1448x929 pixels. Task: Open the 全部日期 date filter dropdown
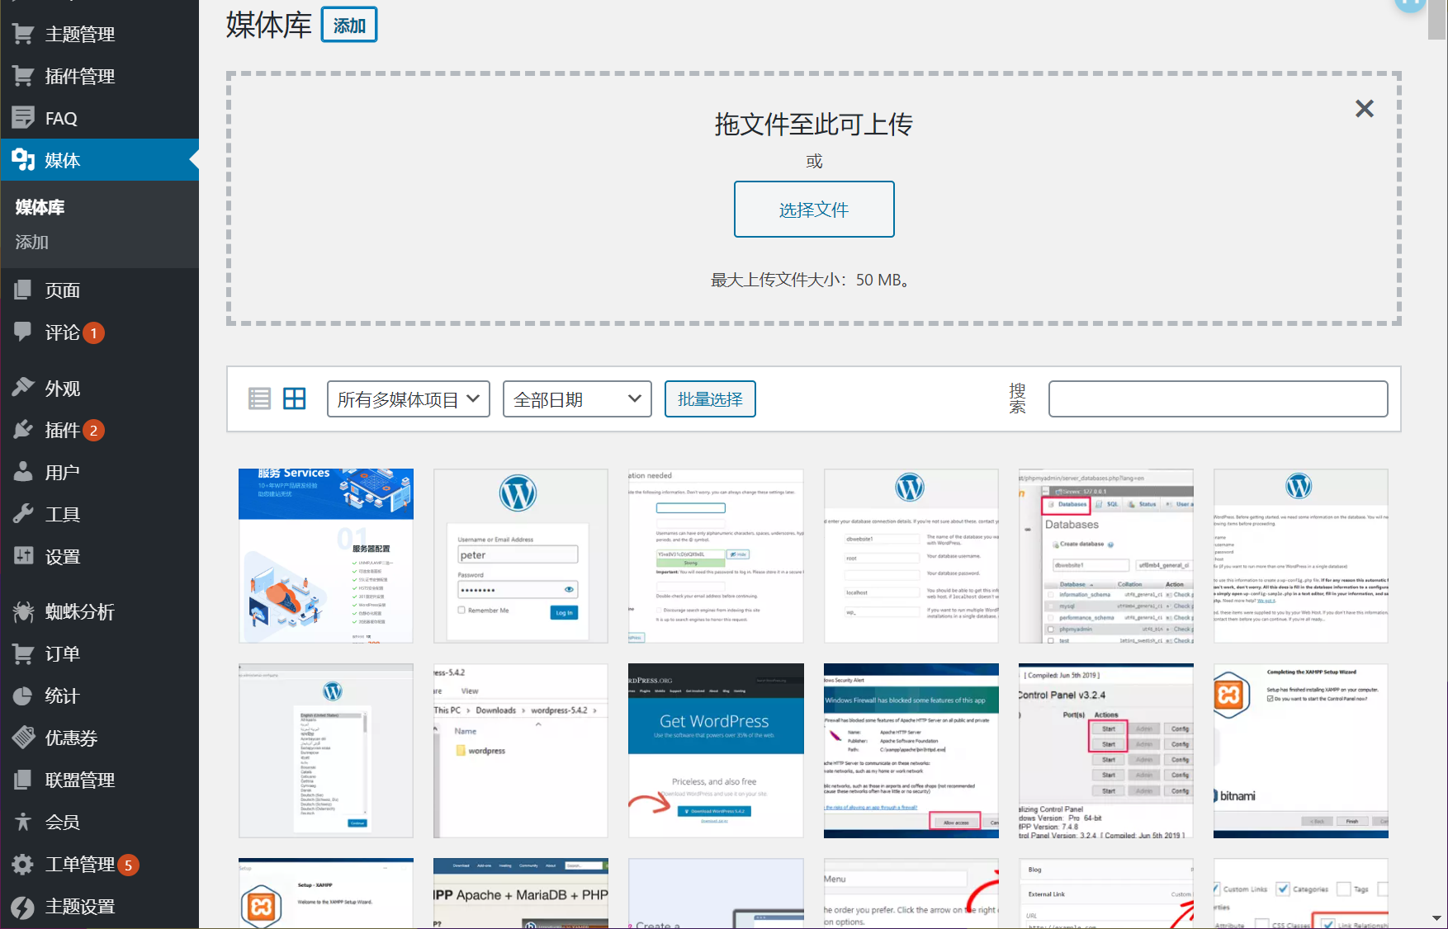(576, 398)
